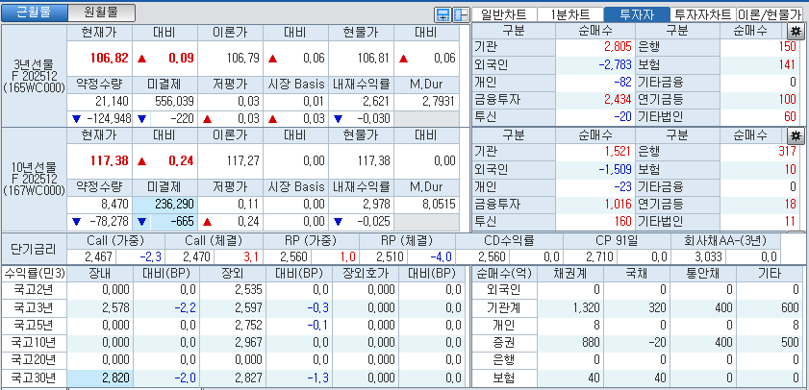This screenshot has width=809, height=390.
Task: Click 증권 채권계 value 880
Action: click(590, 343)
